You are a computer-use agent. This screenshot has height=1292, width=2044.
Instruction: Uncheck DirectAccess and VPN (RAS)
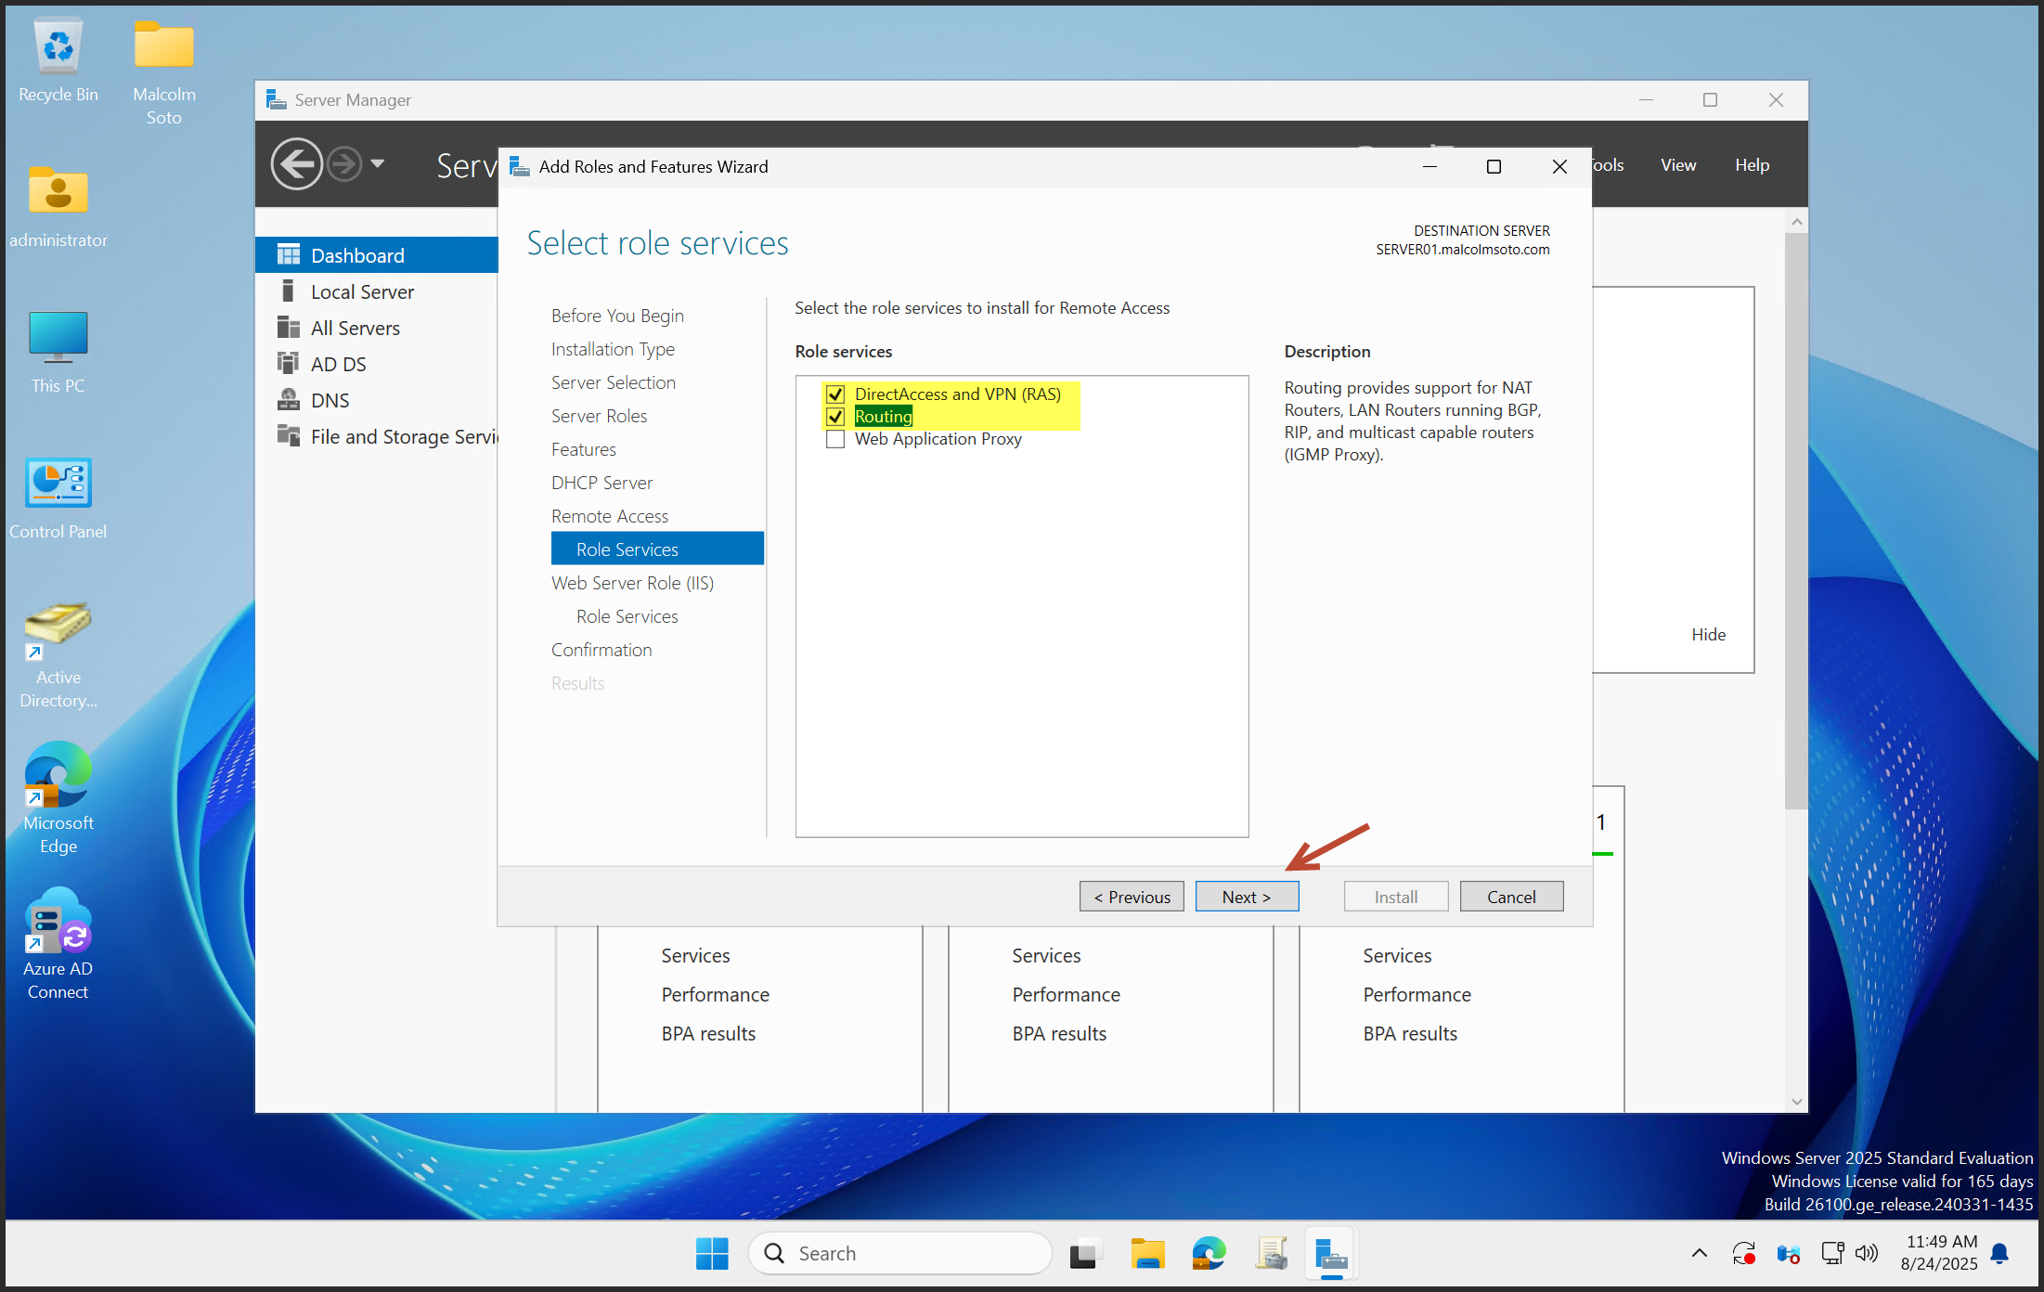pyautogui.click(x=834, y=394)
